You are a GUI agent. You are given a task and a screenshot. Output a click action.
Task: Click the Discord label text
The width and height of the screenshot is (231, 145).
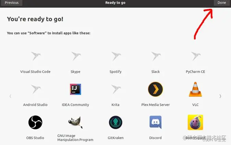[x=155, y=138]
